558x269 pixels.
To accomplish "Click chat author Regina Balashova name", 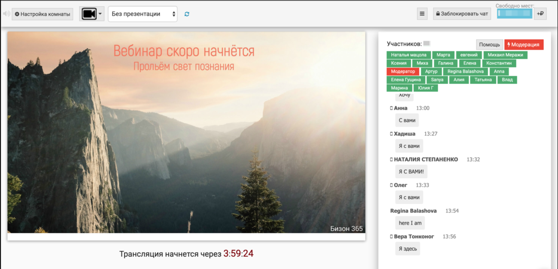I will pyautogui.click(x=414, y=211).
